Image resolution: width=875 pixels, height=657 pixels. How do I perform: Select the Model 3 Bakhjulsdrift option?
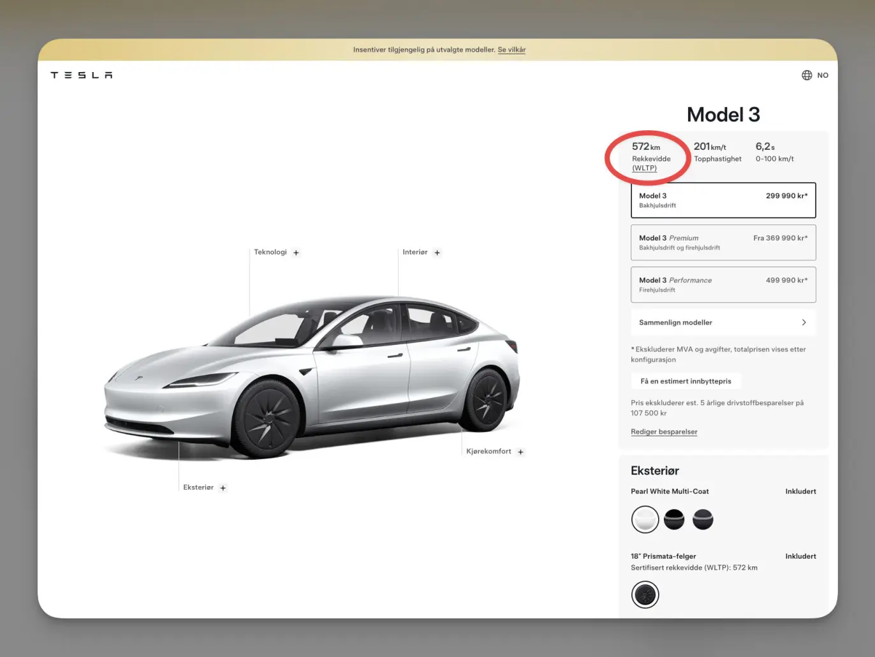723,200
